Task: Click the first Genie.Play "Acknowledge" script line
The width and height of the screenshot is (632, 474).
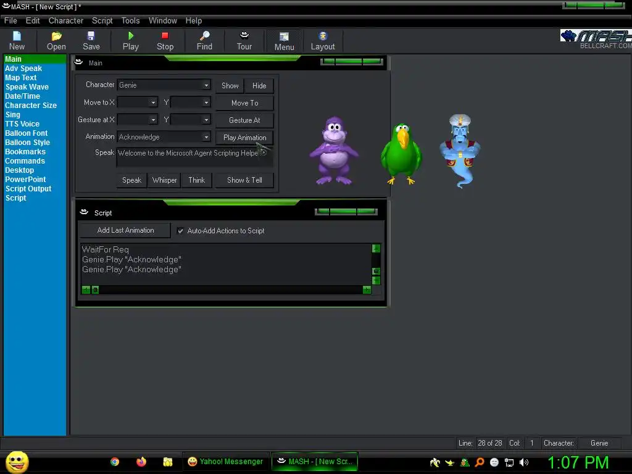Action: click(x=131, y=260)
